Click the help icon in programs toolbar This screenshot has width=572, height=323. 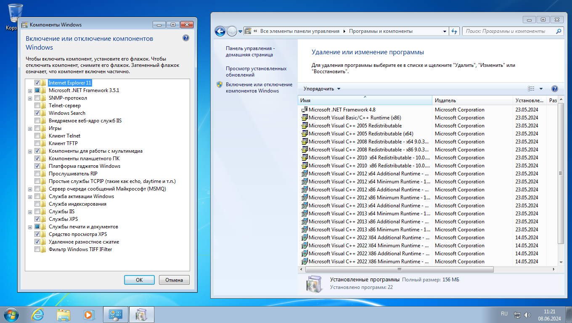[x=554, y=89]
